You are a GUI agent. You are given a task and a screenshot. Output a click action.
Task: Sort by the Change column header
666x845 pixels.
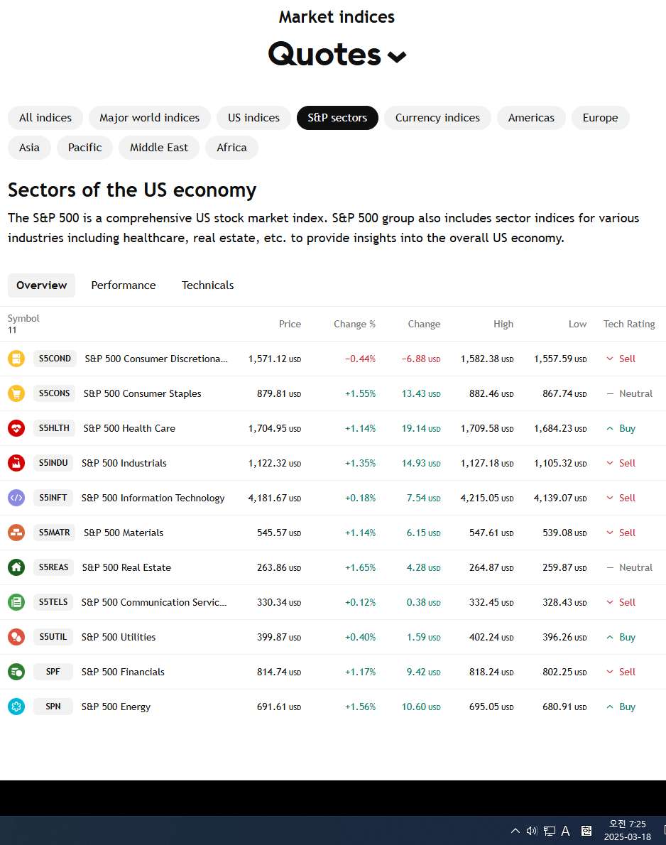(424, 324)
